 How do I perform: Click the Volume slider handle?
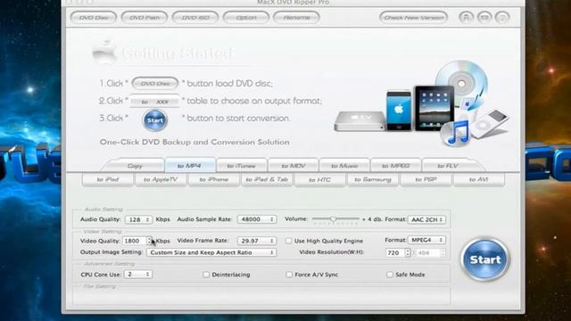pyautogui.click(x=333, y=219)
